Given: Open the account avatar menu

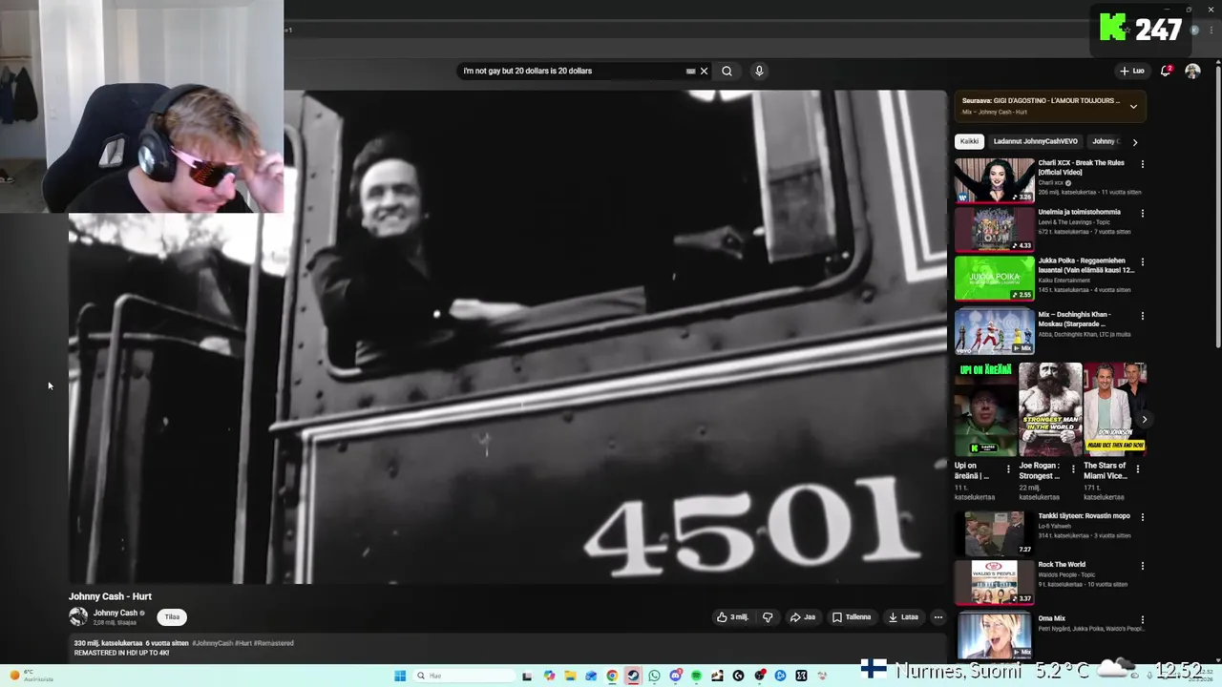Looking at the screenshot, I should (x=1192, y=71).
